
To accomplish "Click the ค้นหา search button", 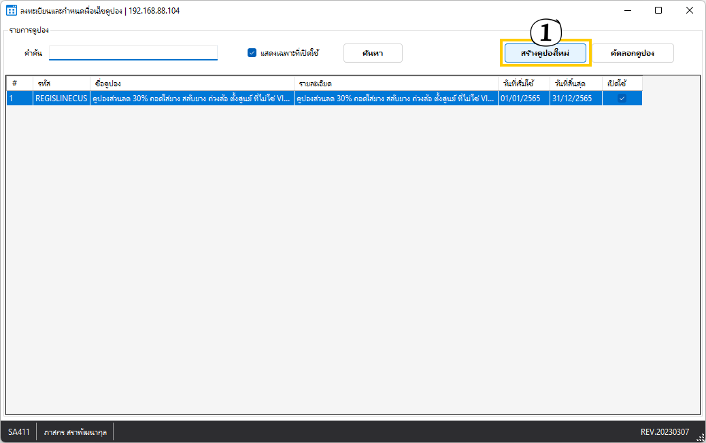I will coord(373,53).
